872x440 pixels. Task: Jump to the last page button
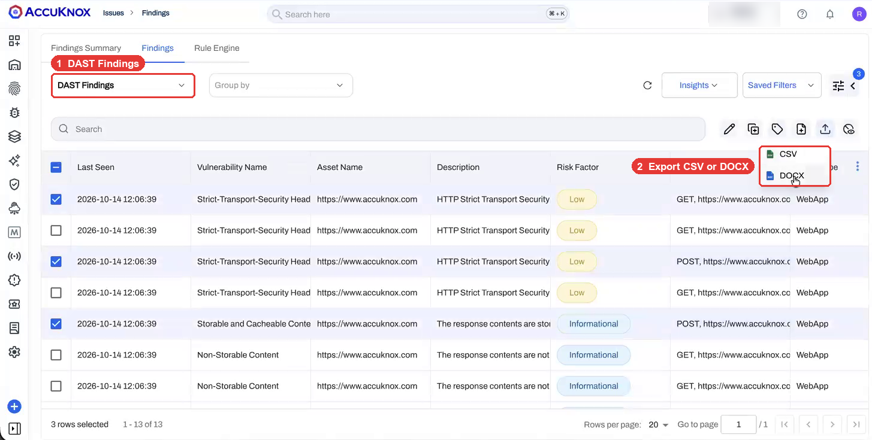pos(856,424)
